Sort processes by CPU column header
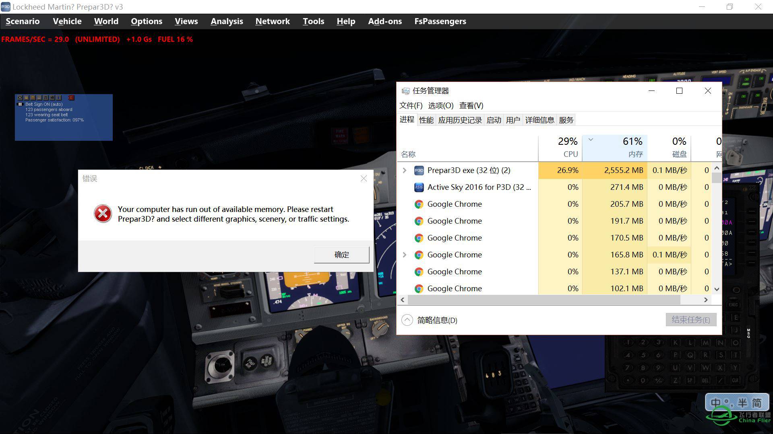The width and height of the screenshot is (773, 434). (560, 148)
